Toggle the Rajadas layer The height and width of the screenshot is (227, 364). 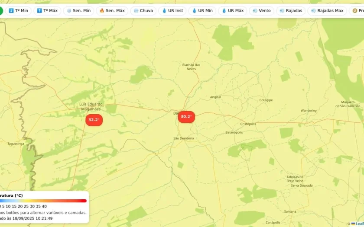coord(291,11)
